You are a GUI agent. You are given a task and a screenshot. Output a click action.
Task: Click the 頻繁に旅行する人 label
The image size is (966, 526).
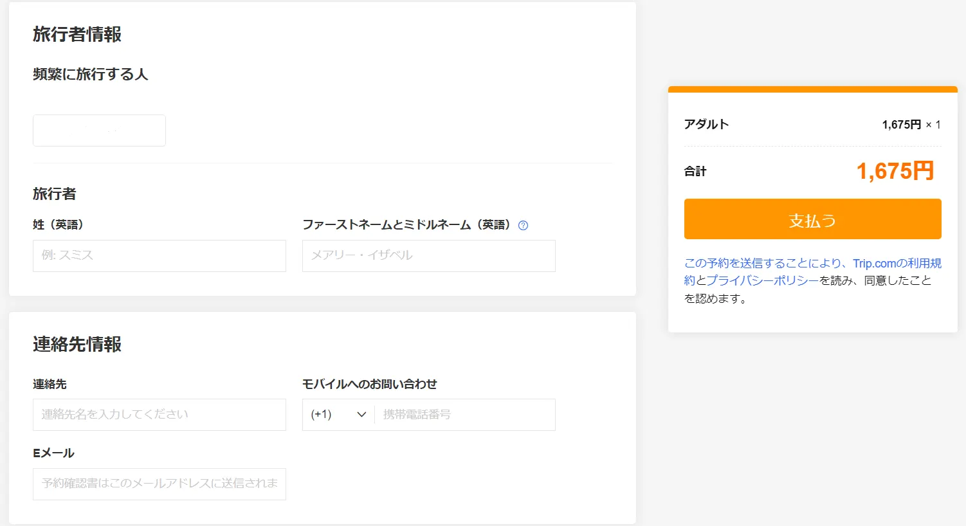pyautogui.click(x=91, y=74)
